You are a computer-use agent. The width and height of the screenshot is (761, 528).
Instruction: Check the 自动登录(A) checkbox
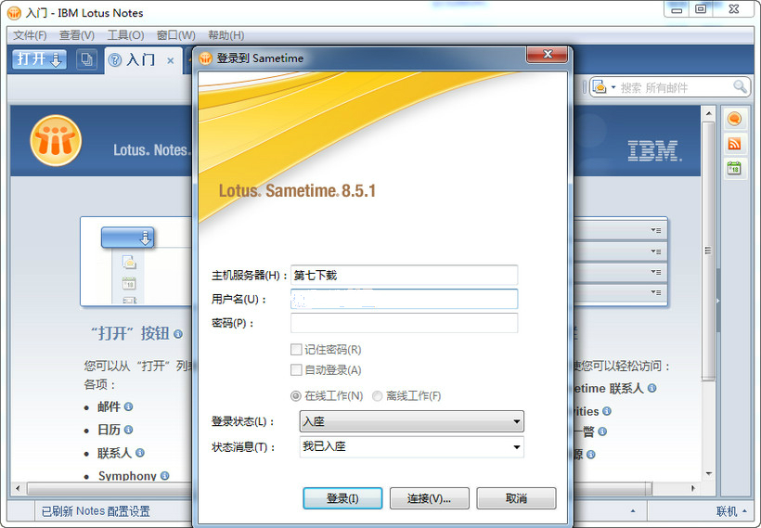tap(296, 370)
